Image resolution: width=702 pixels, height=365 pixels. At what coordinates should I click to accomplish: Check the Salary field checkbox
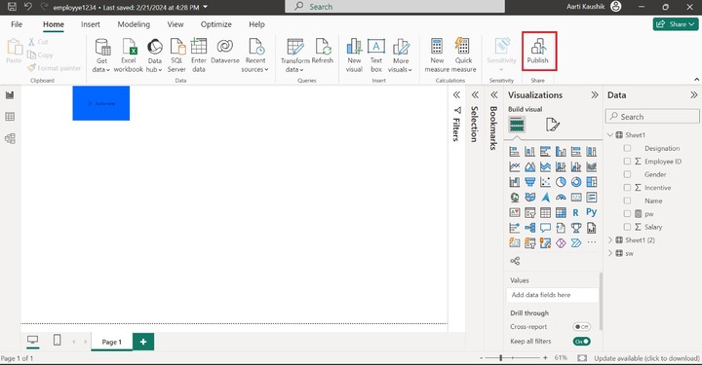click(627, 227)
